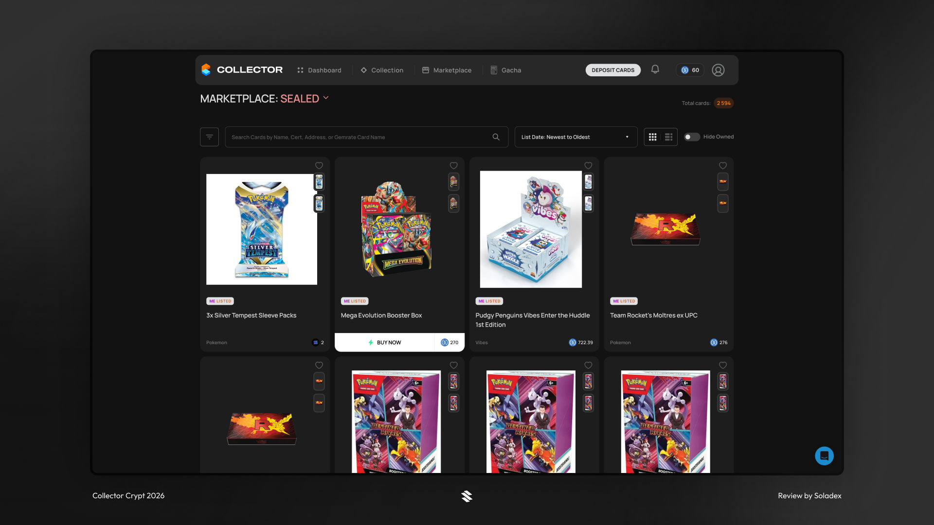Open the user profile account icon
The width and height of the screenshot is (934, 525).
pos(718,70)
